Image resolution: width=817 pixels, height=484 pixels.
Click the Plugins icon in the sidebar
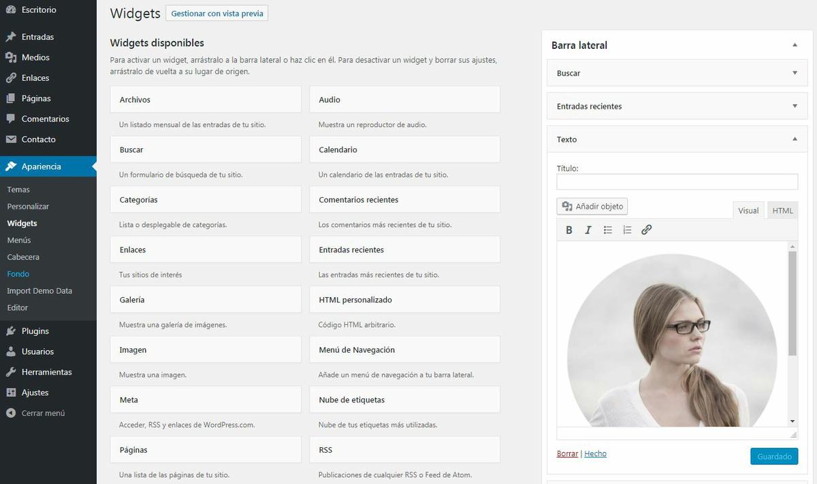click(x=10, y=331)
